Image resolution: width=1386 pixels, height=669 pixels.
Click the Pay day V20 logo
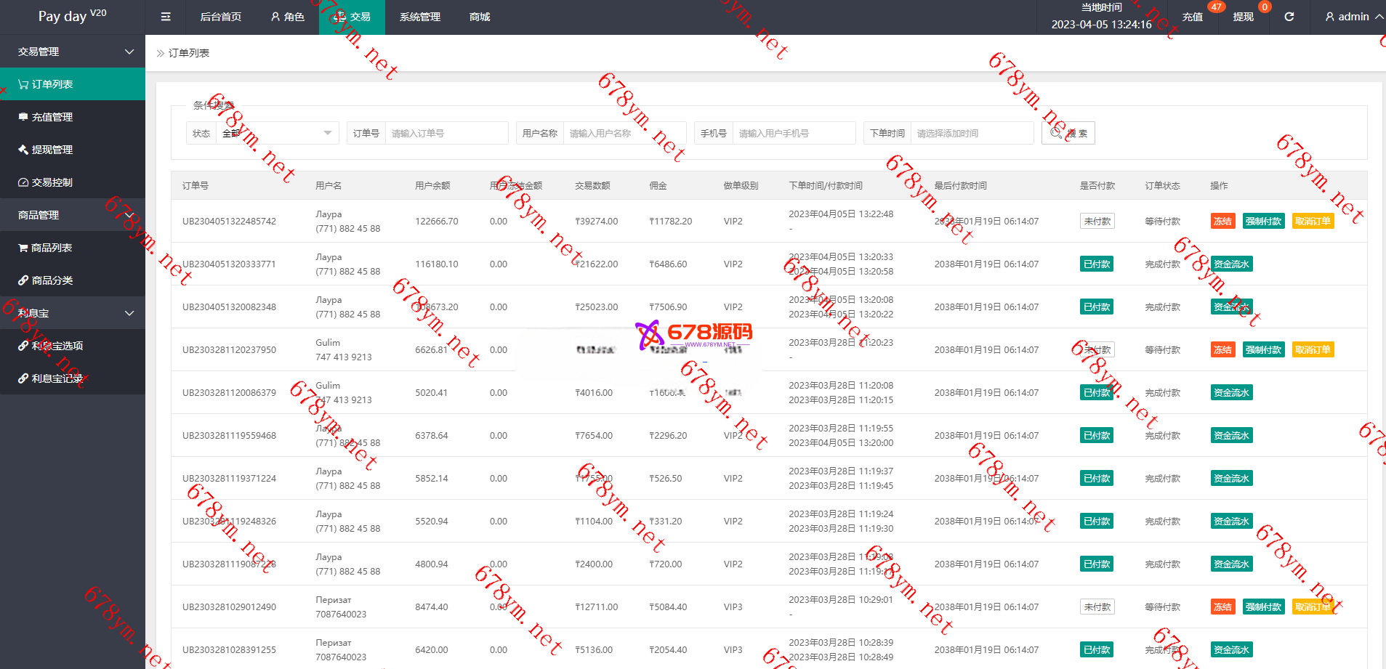click(72, 15)
